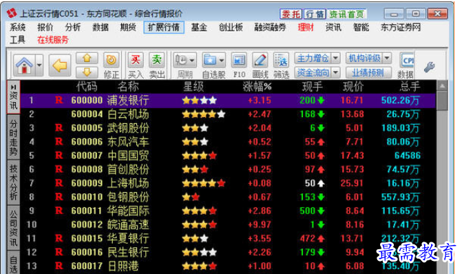Click the R marker for 华夏银行

tap(59, 238)
